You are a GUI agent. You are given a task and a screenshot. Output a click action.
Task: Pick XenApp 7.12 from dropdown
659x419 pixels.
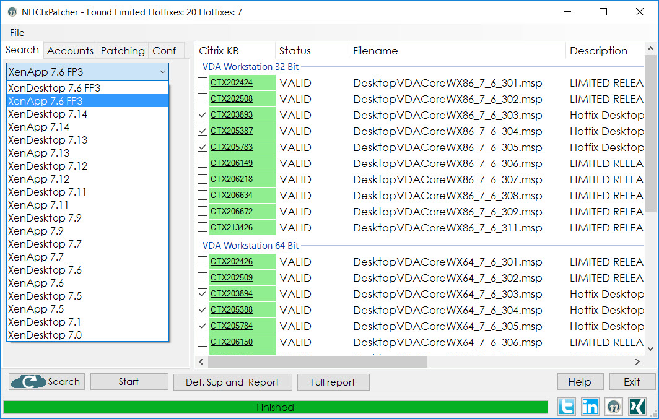click(x=87, y=179)
